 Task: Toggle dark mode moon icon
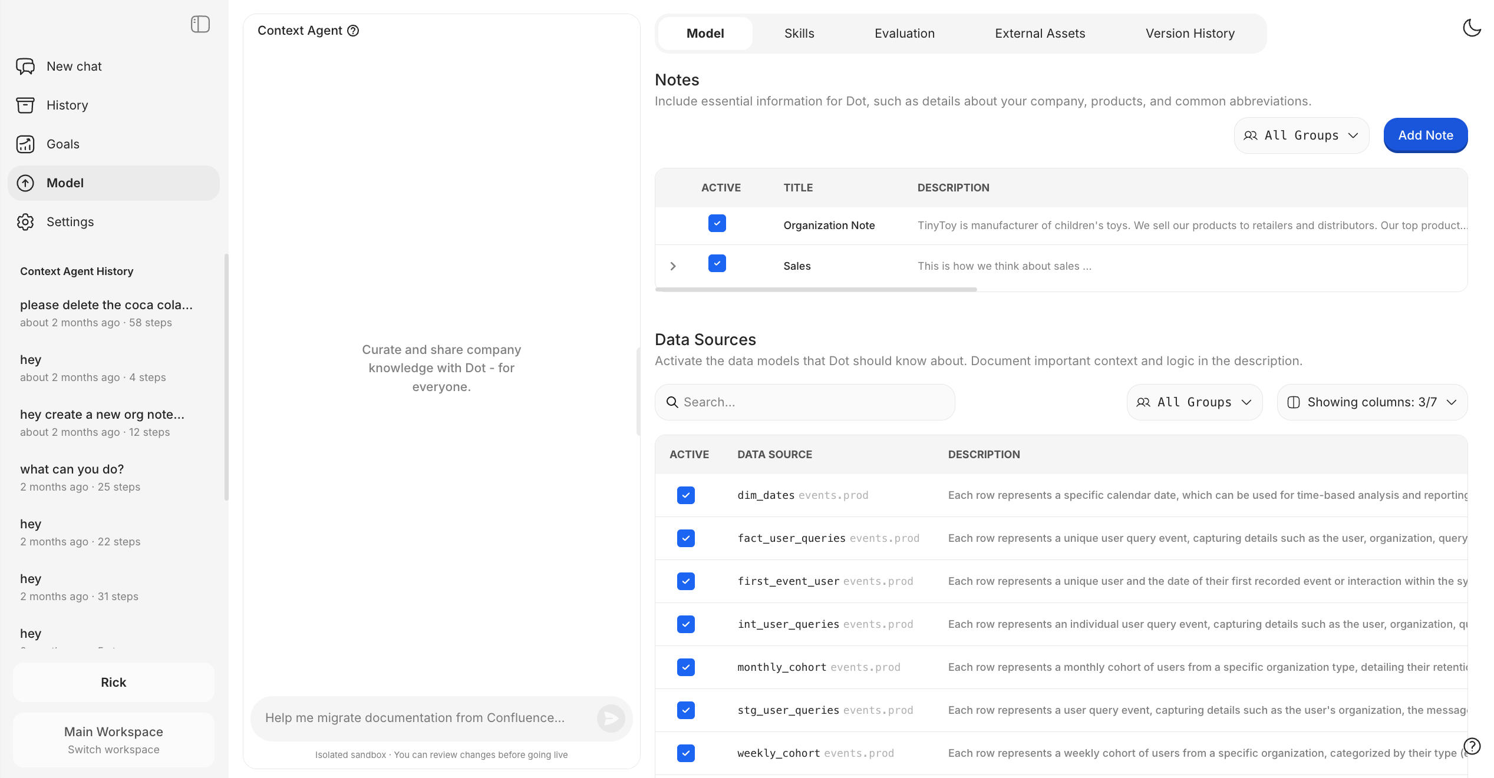(x=1472, y=28)
